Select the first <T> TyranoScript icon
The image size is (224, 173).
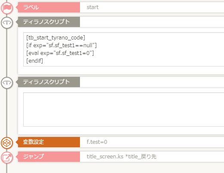tap(7, 22)
